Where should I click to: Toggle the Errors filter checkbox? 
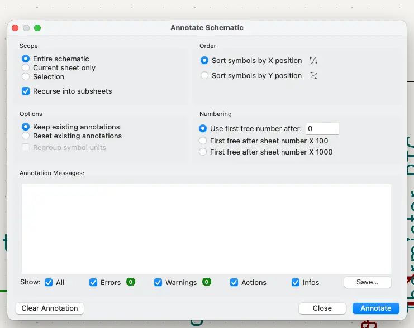(93, 282)
